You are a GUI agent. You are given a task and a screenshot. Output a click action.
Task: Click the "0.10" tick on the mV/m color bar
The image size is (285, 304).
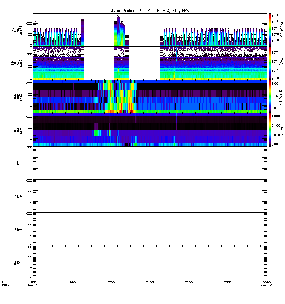pyautogui.click(x=275, y=96)
